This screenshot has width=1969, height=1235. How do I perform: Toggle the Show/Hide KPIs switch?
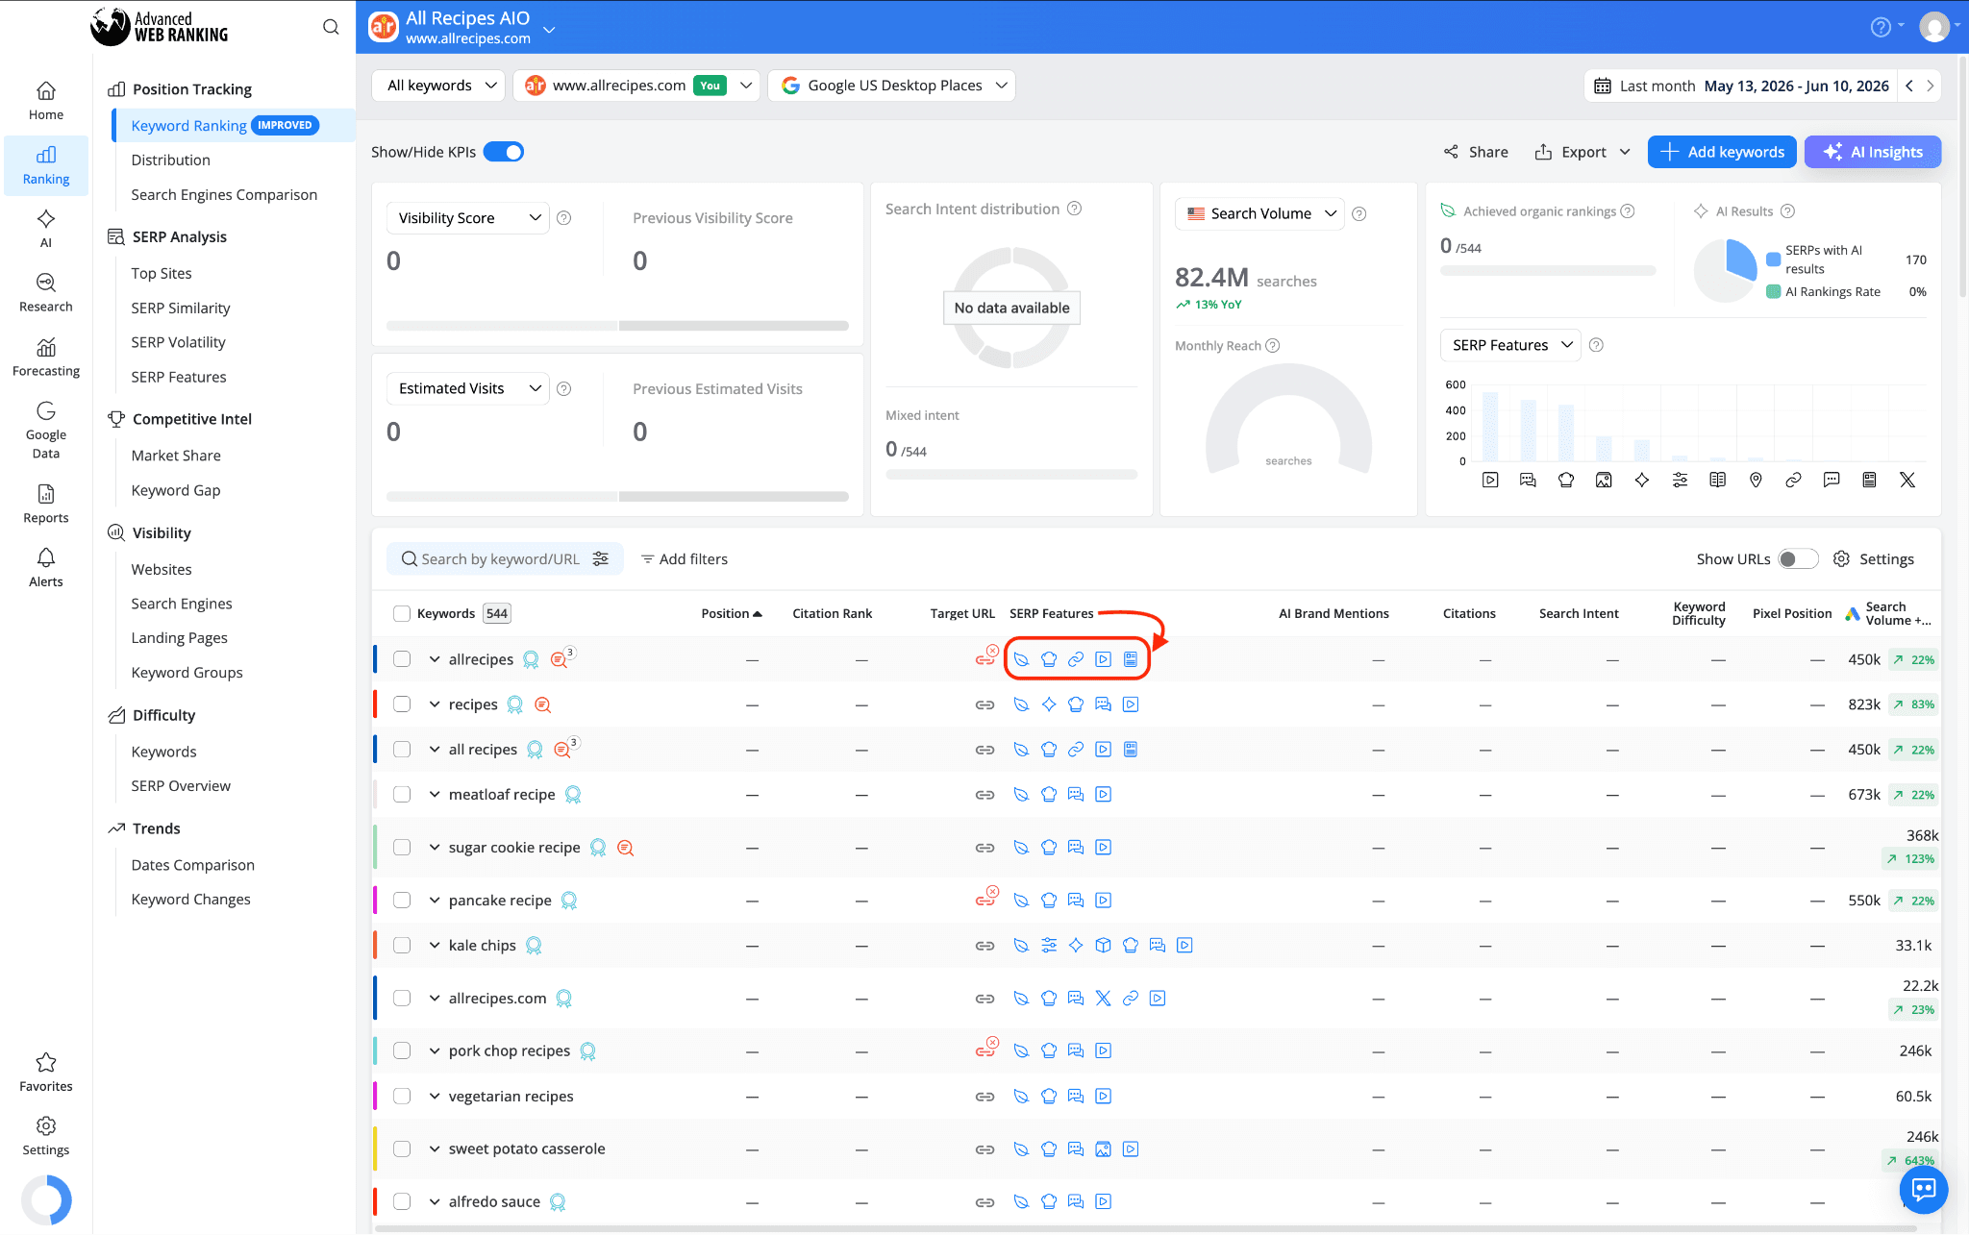click(x=504, y=152)
